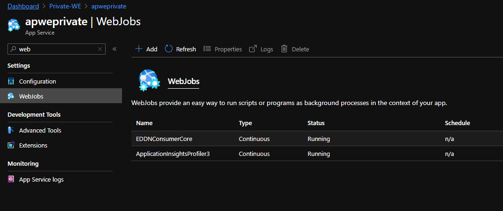Select the ApplicationInsightsProfiler3 WebJob row
503x211 pixels.
click(172, 154)
